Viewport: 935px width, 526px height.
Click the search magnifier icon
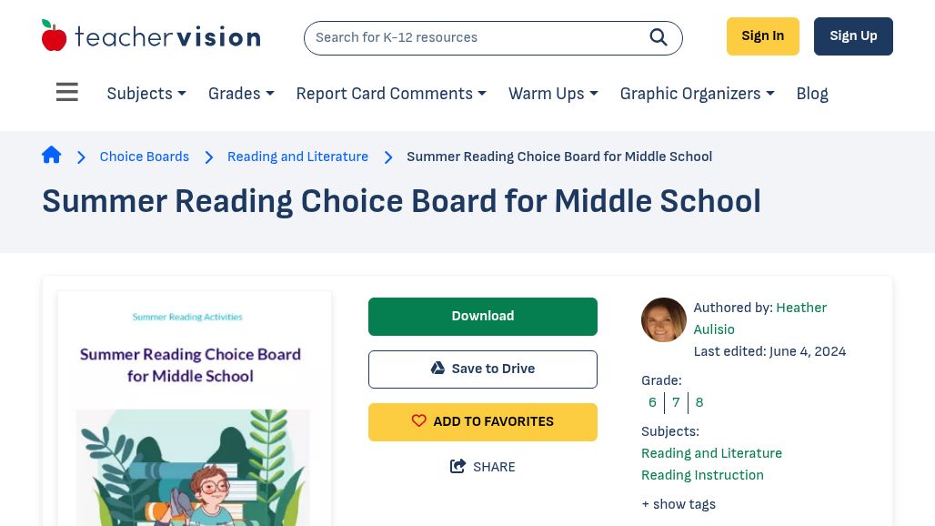point(659,37)
